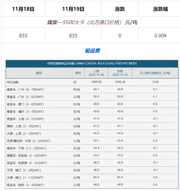
Task: Click the 46.8 current-period value
Action: point(120,170)
